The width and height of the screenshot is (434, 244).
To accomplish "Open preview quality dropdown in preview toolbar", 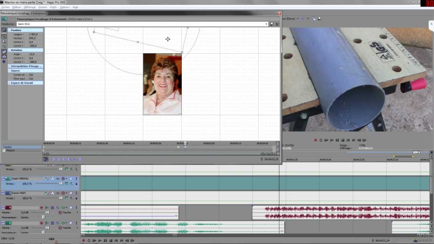I will click(x=297, y=19).
